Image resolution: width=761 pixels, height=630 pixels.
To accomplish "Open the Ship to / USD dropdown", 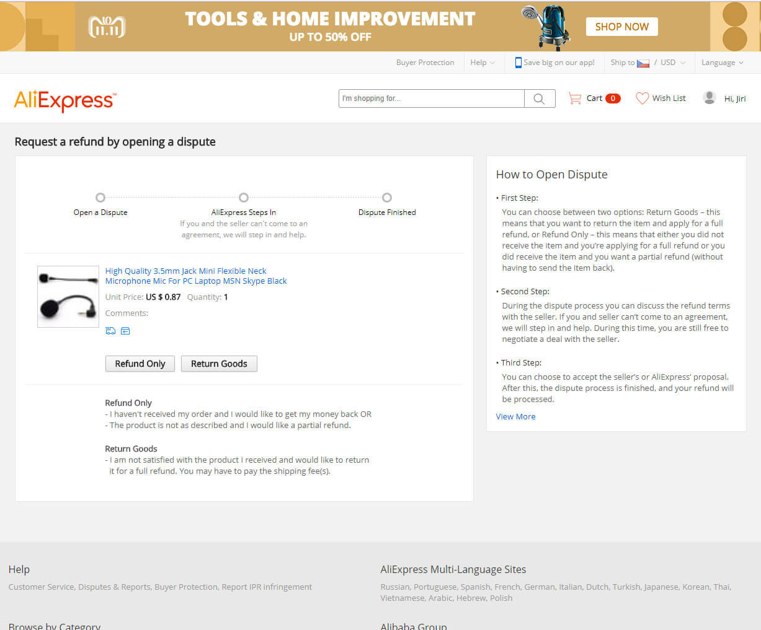I will pos(648,63).
